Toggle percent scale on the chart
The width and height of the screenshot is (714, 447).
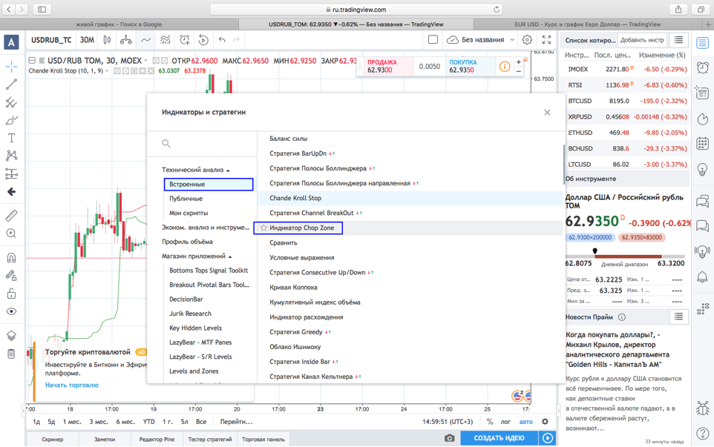pos(490,422)
